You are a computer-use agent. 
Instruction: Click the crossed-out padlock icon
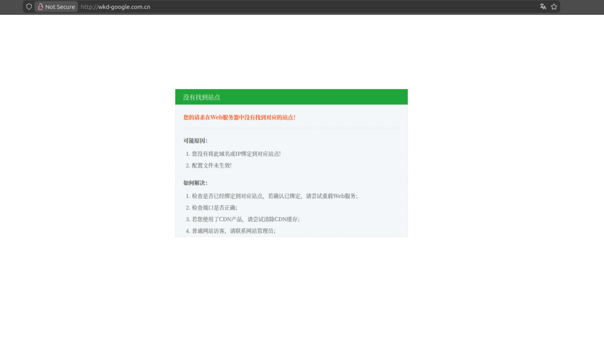click(x=40, y=6)
